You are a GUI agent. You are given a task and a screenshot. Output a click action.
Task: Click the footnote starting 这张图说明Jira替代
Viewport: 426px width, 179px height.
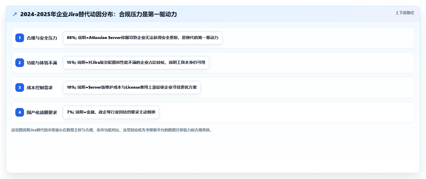pos(111,130)
